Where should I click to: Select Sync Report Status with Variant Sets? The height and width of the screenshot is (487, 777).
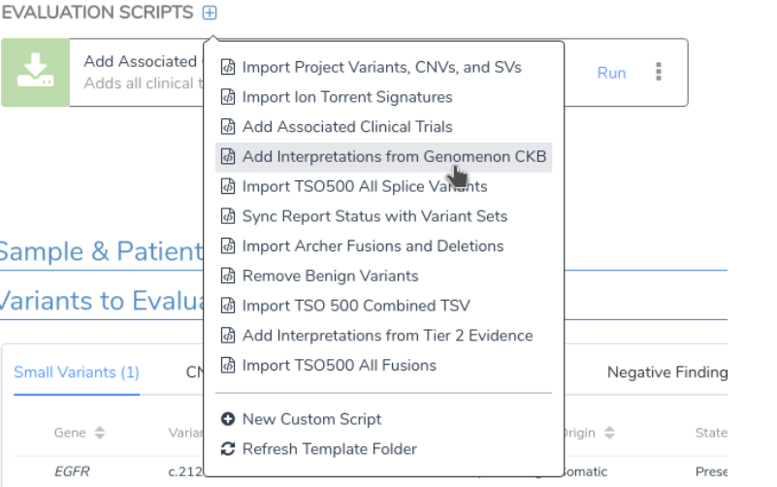tap(374, 216)
